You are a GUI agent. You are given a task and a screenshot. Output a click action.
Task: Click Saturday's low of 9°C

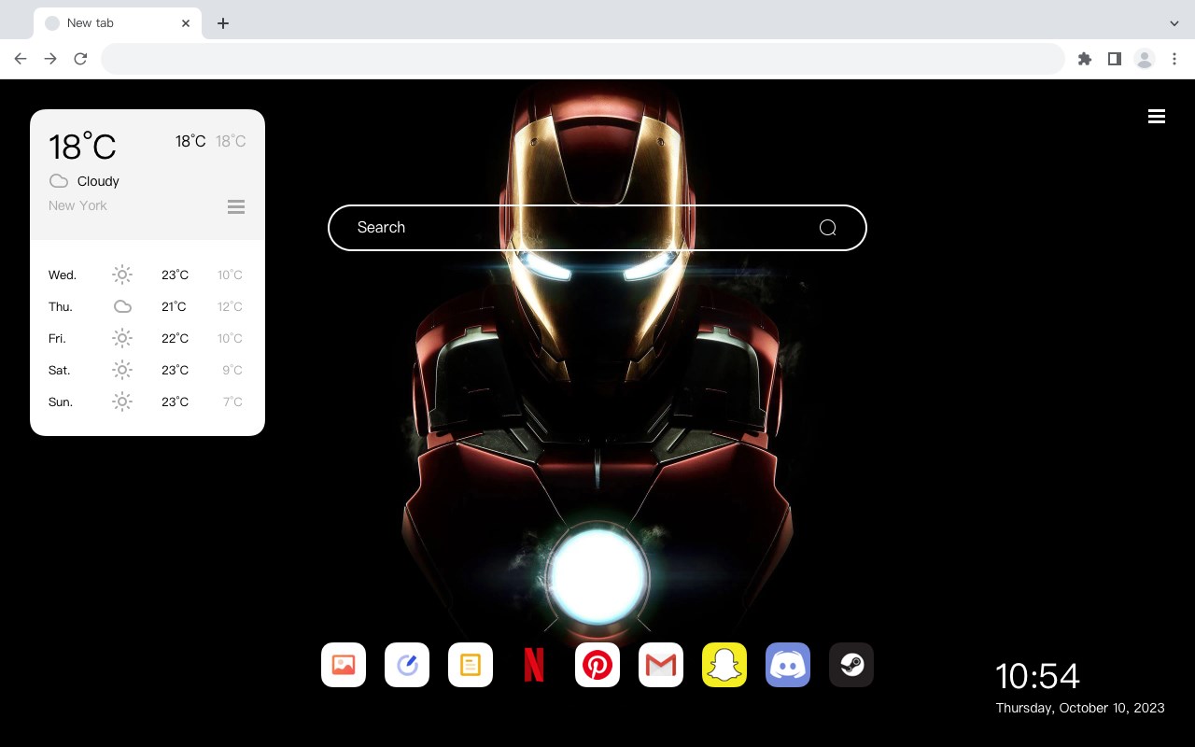tap(232, 370)
